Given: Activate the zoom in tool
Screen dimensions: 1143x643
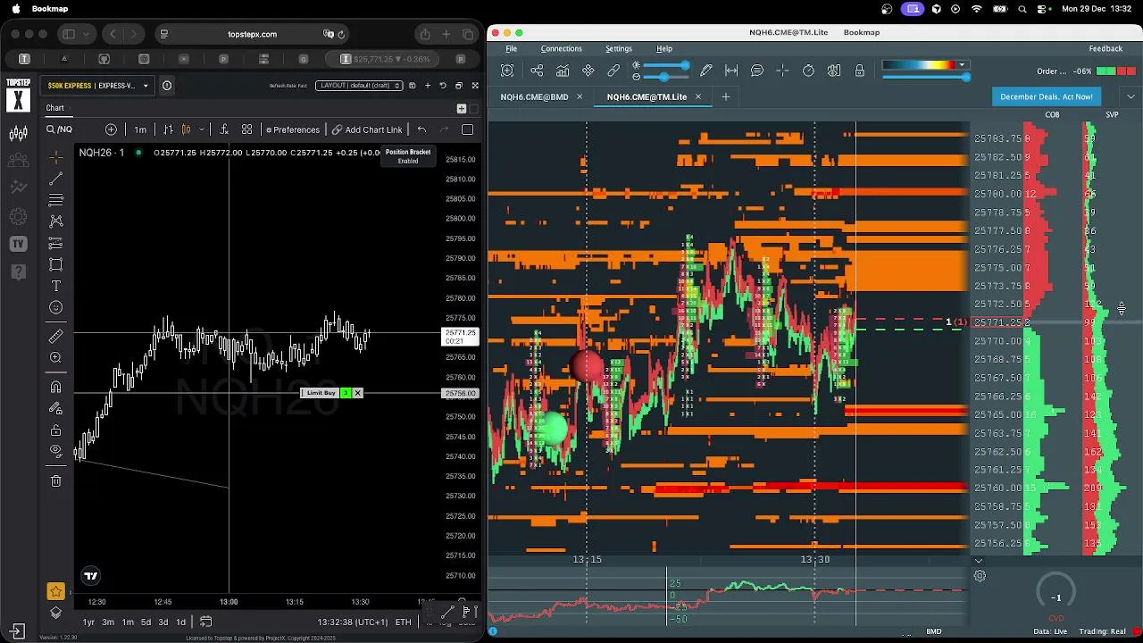Looking at the screenshot, I should (x=55, y=357).
